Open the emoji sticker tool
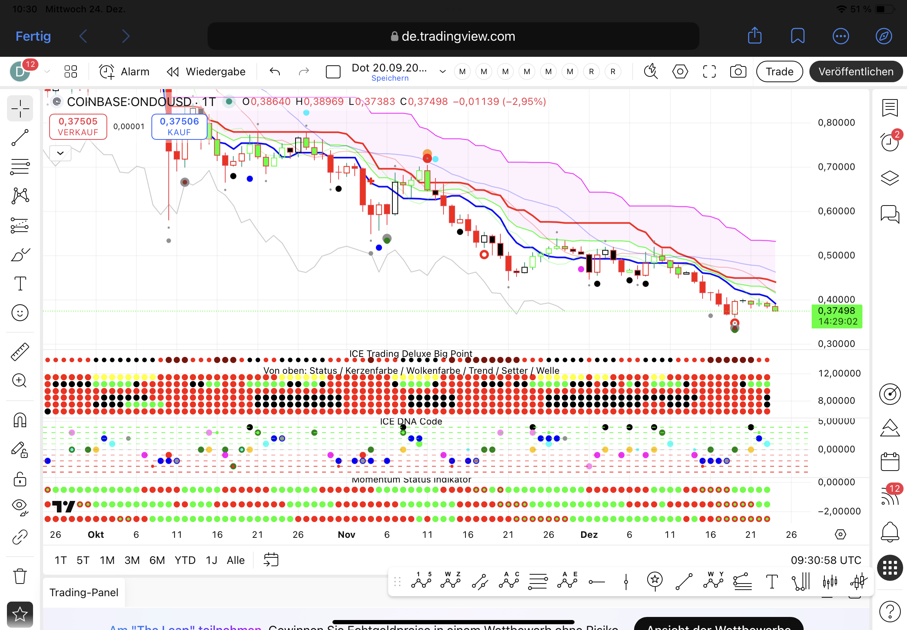The width and height of the screenshot is (907, 630). [x=20, y=313]
